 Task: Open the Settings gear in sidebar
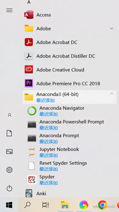coord(9,170)
